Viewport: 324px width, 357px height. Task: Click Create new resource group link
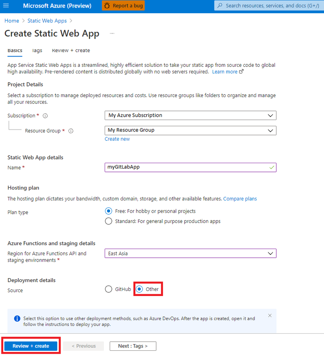[x=117, y=139]
